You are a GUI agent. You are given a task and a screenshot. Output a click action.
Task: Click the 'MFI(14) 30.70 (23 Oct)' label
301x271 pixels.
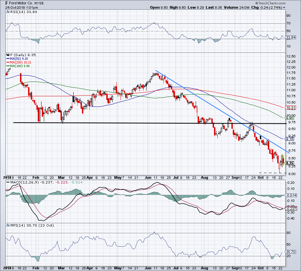coord(32,225)
